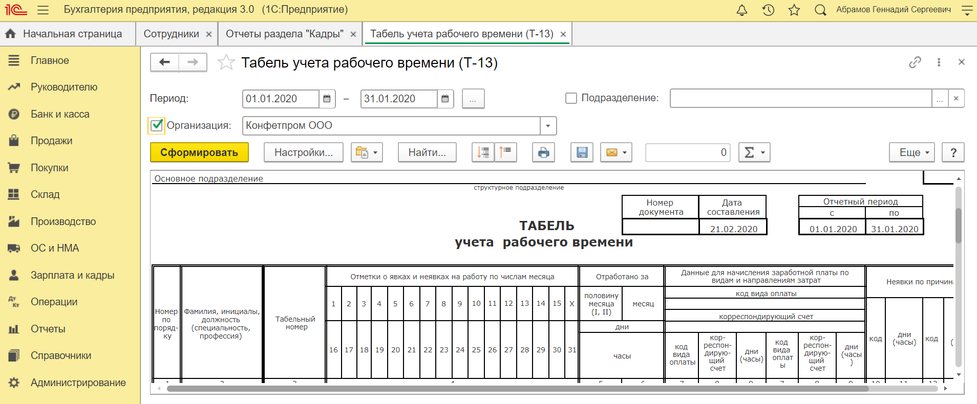Click the back navigation arrow

[x=164, y=62]
